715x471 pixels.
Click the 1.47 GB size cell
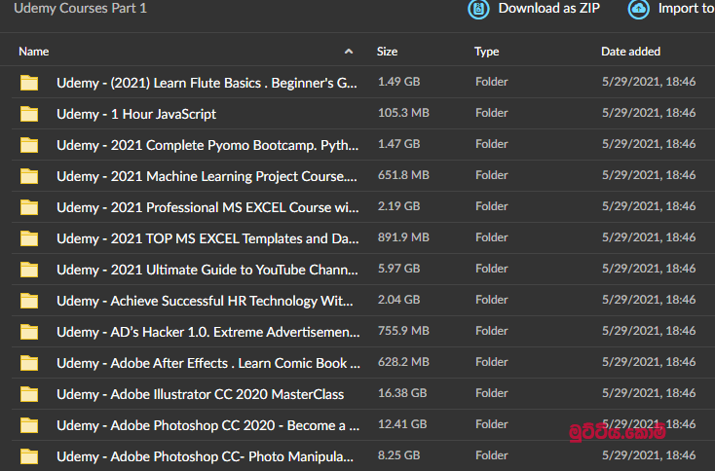pyautogui.click(x=399, y=144)
